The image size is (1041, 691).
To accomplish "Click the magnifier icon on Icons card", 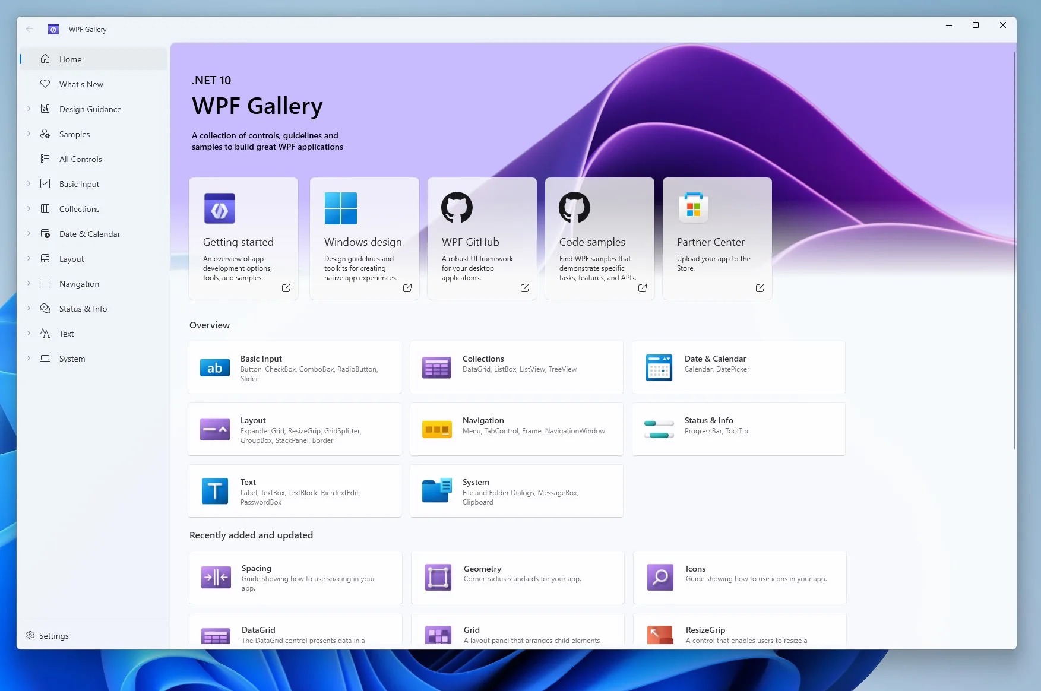I will click(660, 577).
